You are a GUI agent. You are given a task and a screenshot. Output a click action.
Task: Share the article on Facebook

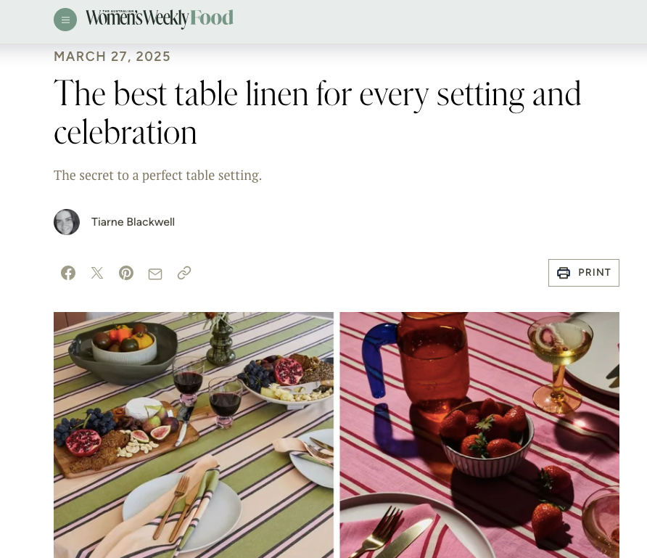[x=68, y=273]
